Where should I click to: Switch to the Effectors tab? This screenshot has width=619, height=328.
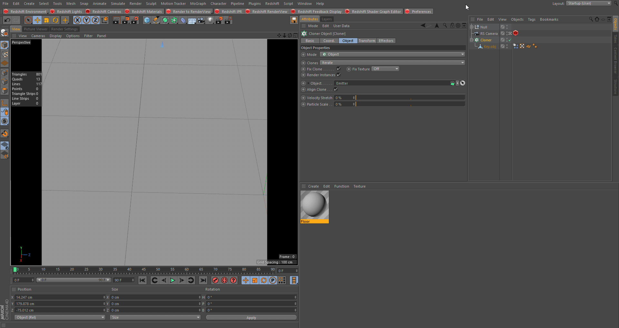point(386,41)
